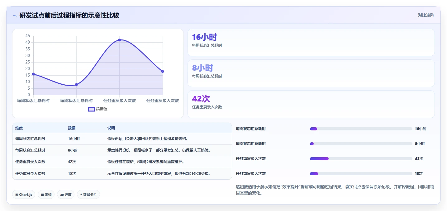447x211 pixels.
Task: Click the 8小时 cell in the table
Action: [x=73, y=150]
